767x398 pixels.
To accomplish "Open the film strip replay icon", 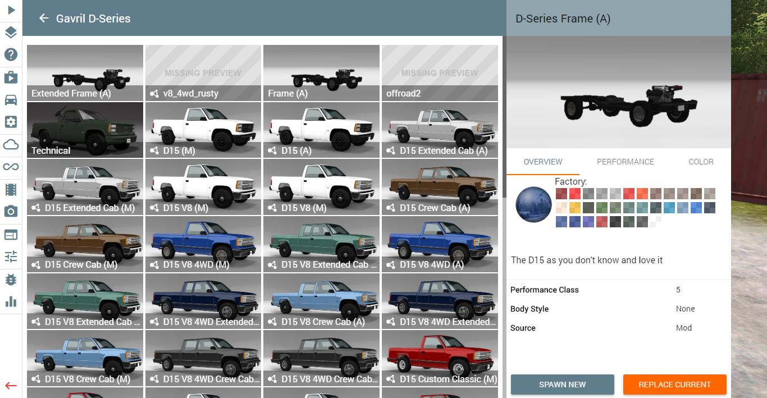I will (x=11, y=189).
